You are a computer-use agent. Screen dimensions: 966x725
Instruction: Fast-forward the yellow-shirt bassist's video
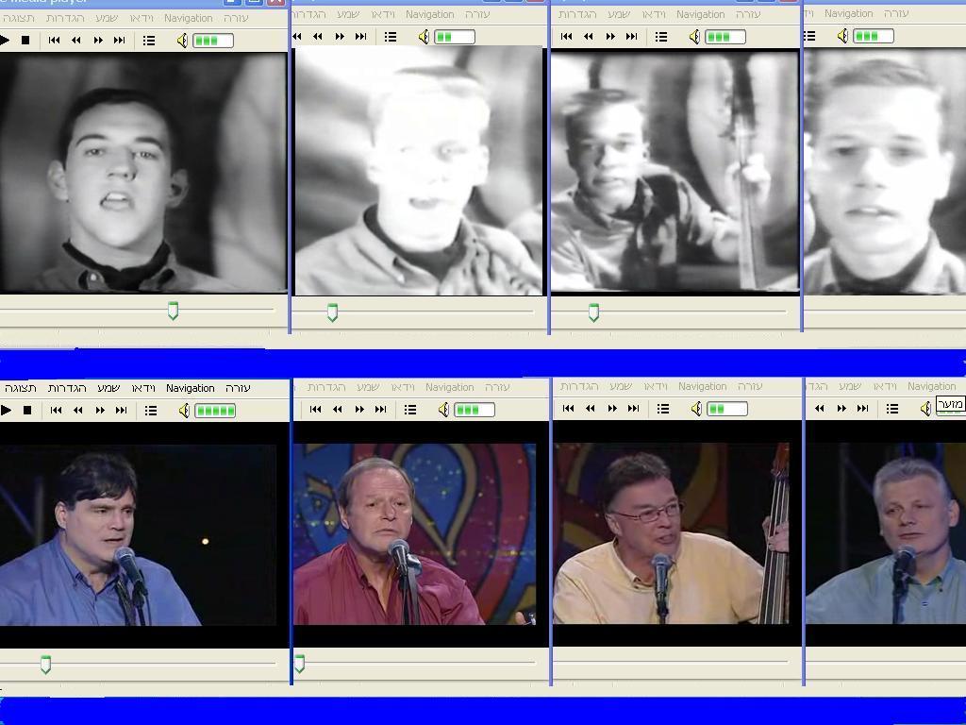point(611,409)
